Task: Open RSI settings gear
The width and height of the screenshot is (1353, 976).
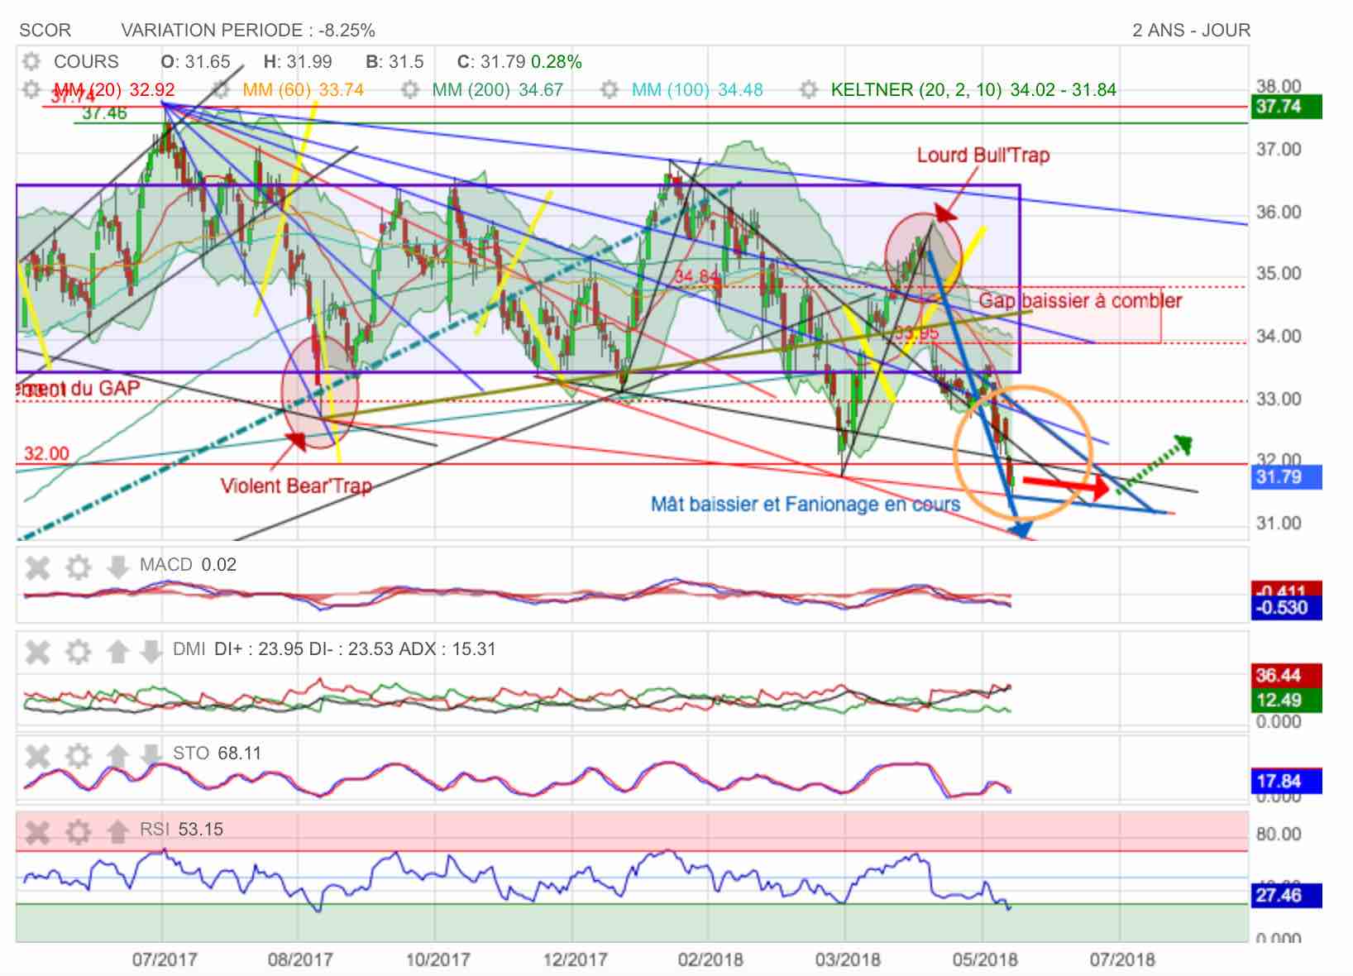Action: tap(79, 831)
